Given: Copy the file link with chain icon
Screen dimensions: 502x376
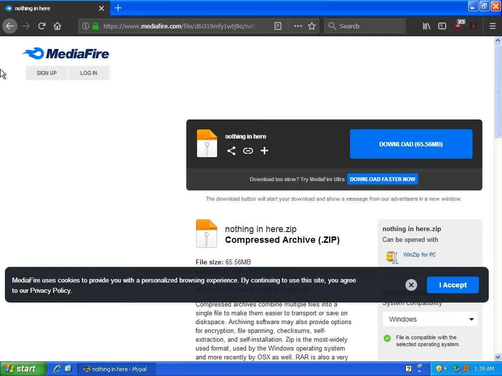Looking at the screenshot, I should (x=248, y=151).
